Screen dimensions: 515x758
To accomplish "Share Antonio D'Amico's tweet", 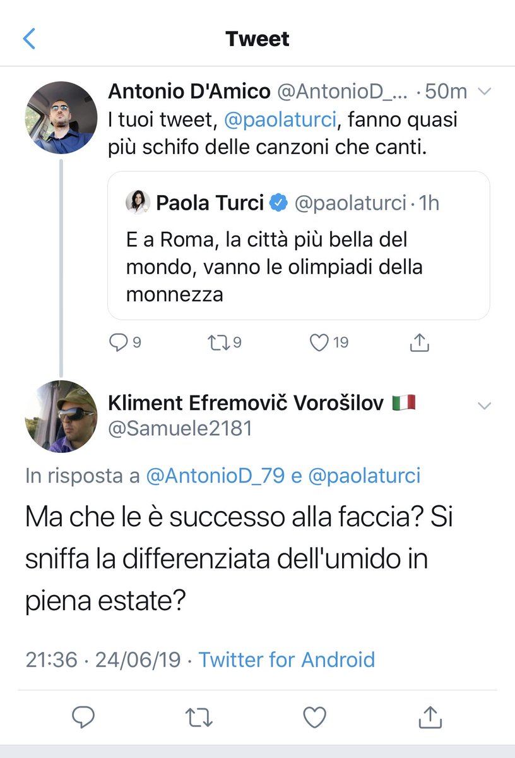I will coord(420,342).
